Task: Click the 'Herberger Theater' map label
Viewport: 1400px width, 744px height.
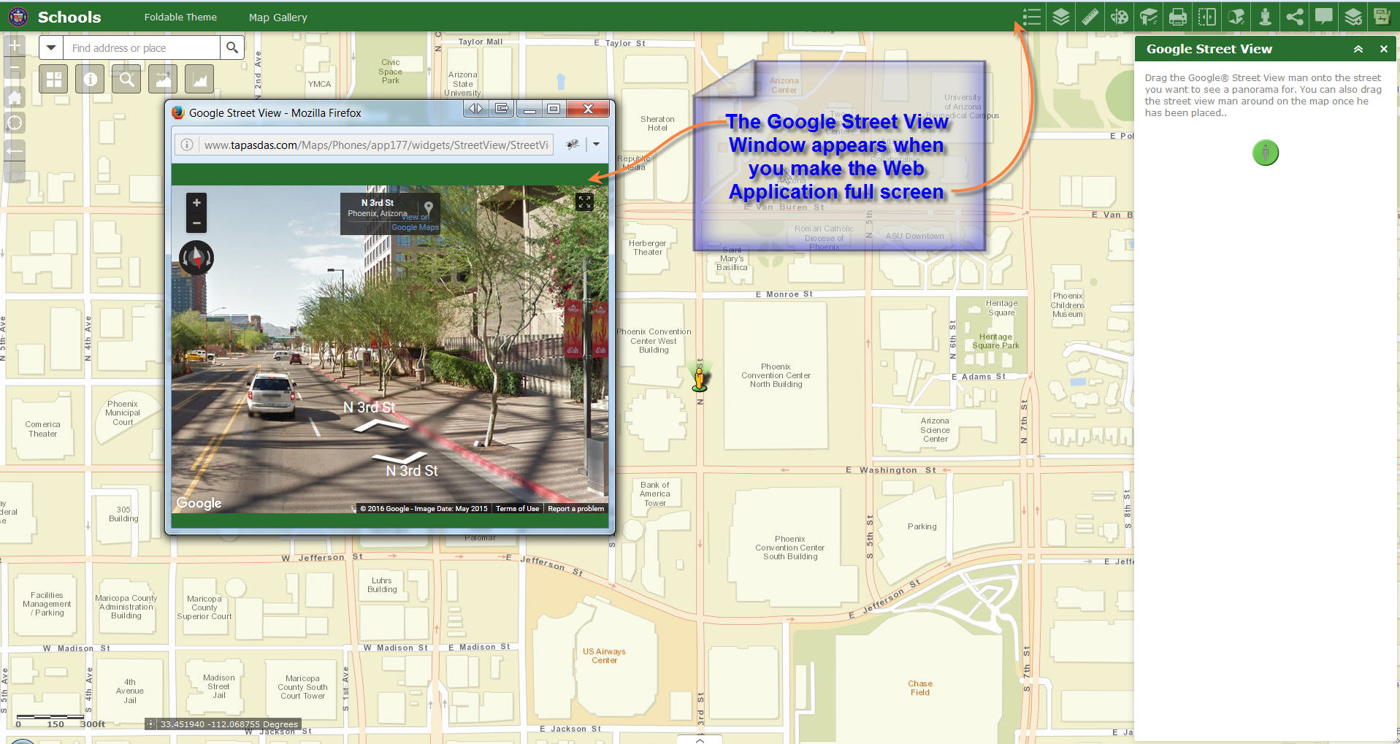Action: (x=648, y=248)
